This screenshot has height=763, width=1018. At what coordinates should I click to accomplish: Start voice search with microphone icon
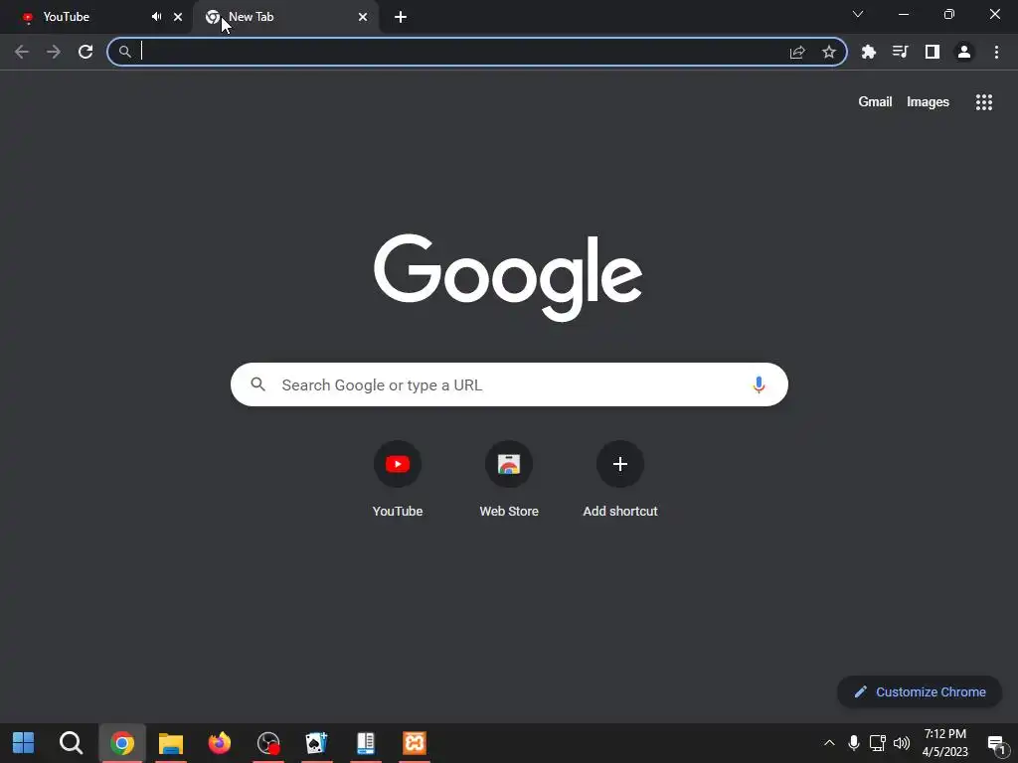pos(759,384)
